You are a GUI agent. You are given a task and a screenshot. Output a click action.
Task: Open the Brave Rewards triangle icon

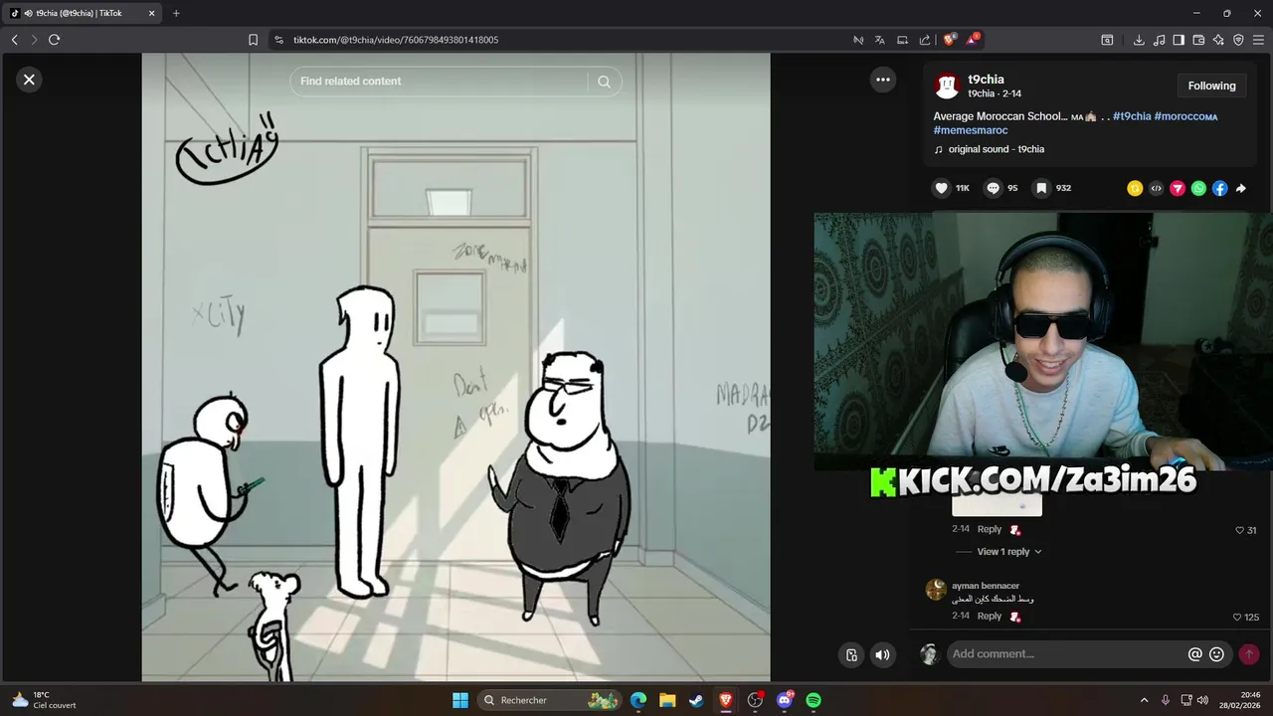(973, 40)
